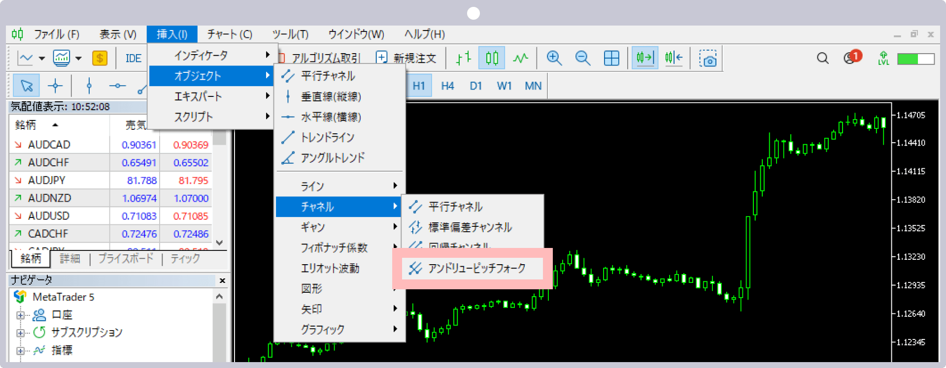Select the MN timeframe
The height and width of the screenshot is (368, 946).
(533, 86)
